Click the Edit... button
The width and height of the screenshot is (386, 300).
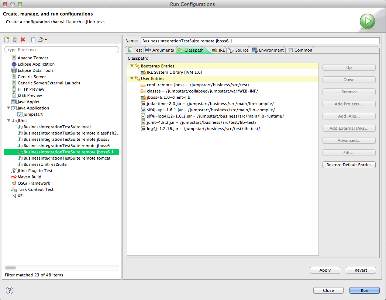[349, 153]
